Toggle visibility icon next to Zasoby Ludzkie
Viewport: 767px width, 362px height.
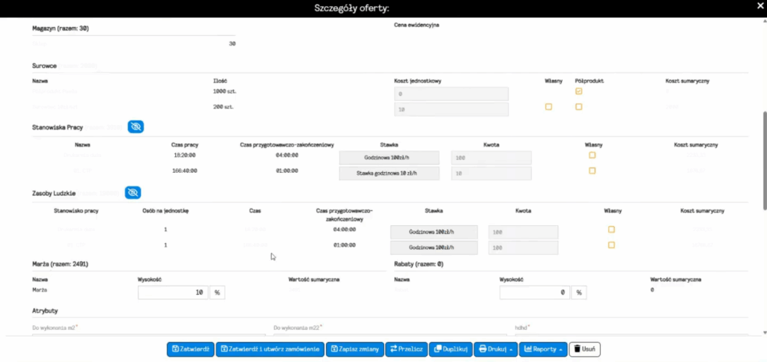click(x=133, y=193)
